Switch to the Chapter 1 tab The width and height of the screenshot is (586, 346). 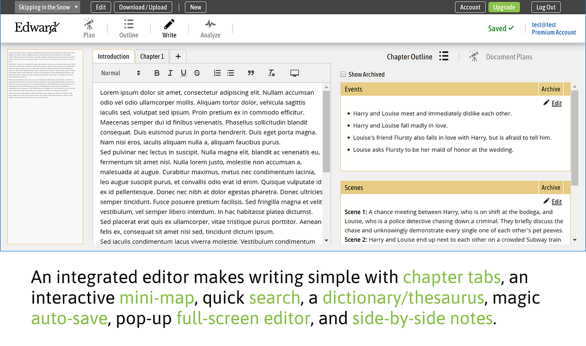click(152, 57)
